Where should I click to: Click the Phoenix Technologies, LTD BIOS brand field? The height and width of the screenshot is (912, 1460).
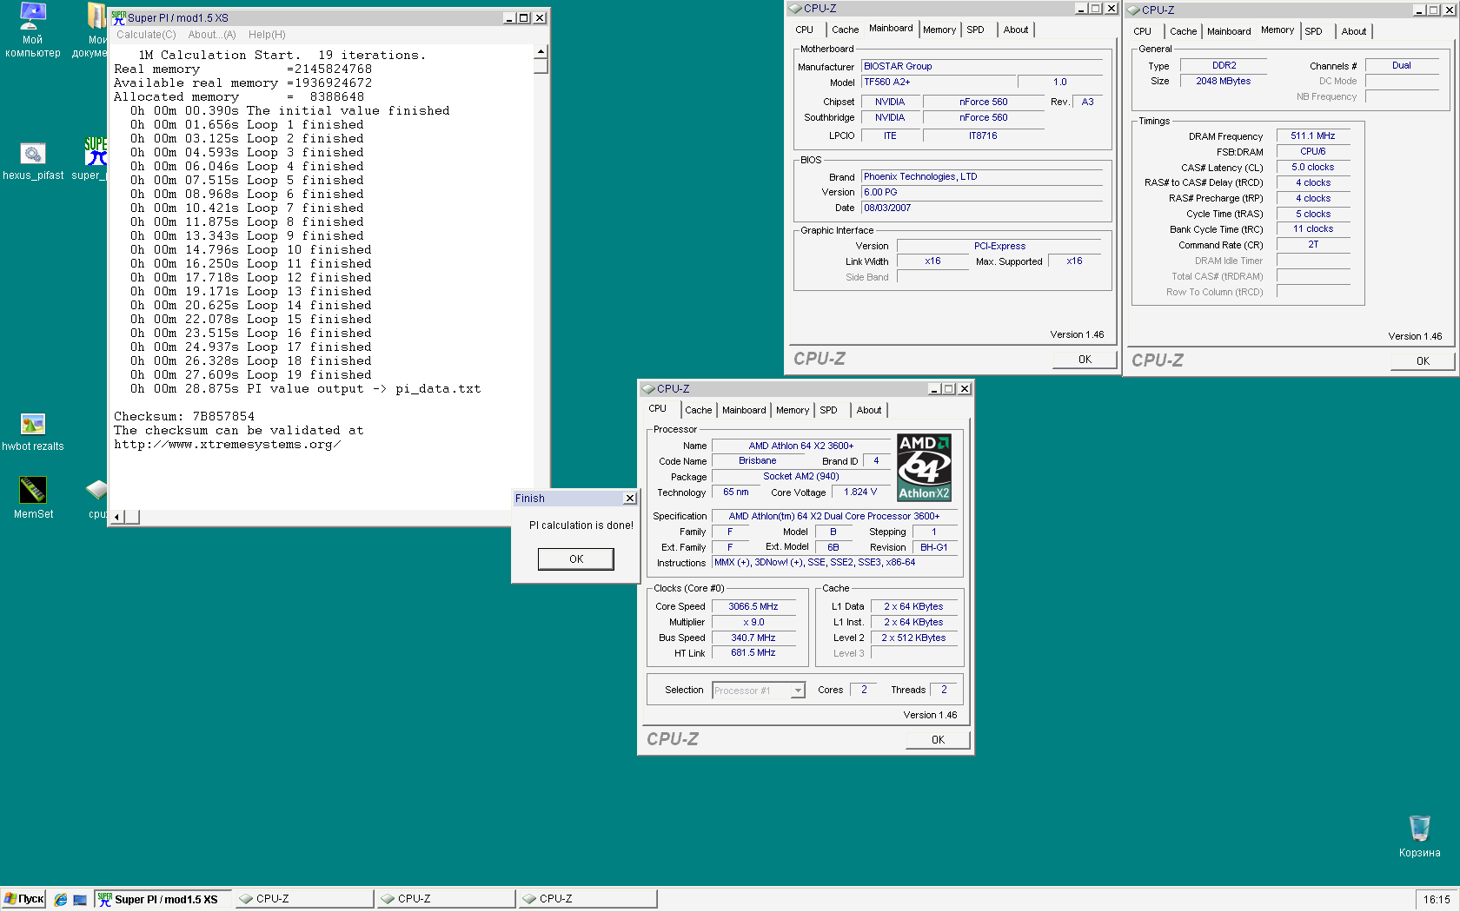tap(982, 177)
